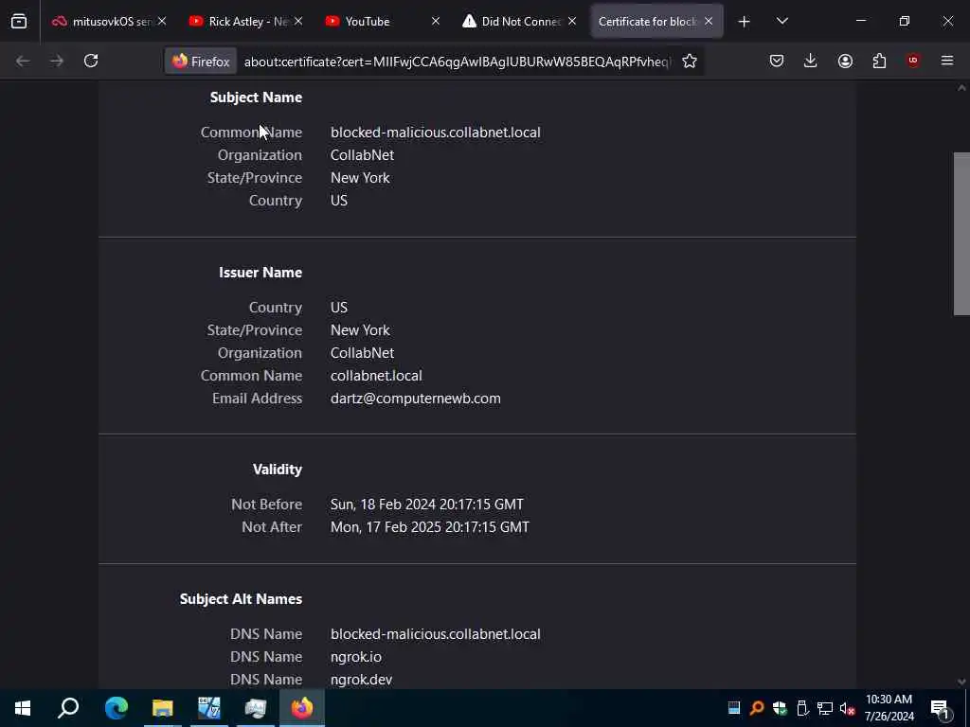This screenshot has width=970, height=727.
Task: Open Windows taskbar search
Action: [x=68, y=708]
